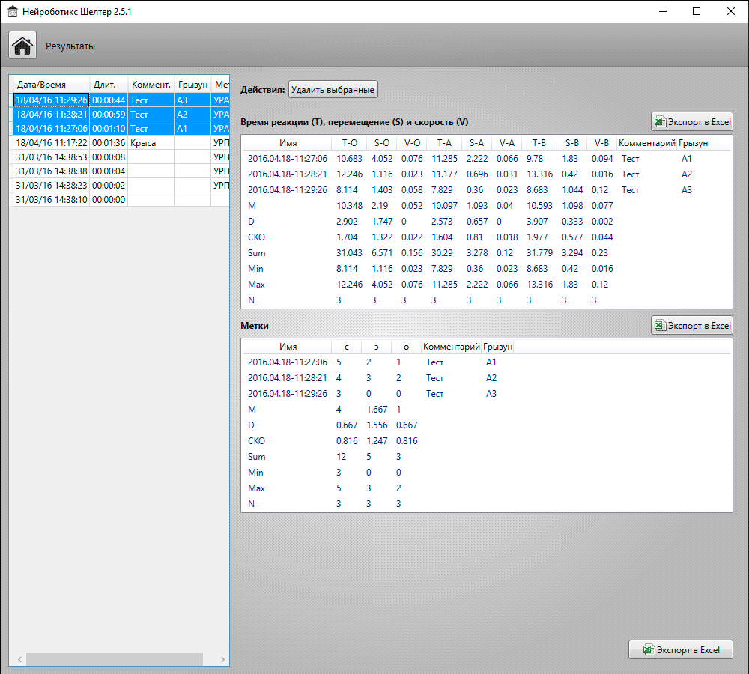The width and height of the screenshot is (749, 674).
Task: Select session 18/04/16 11:27:06
Action: [121, 129]
